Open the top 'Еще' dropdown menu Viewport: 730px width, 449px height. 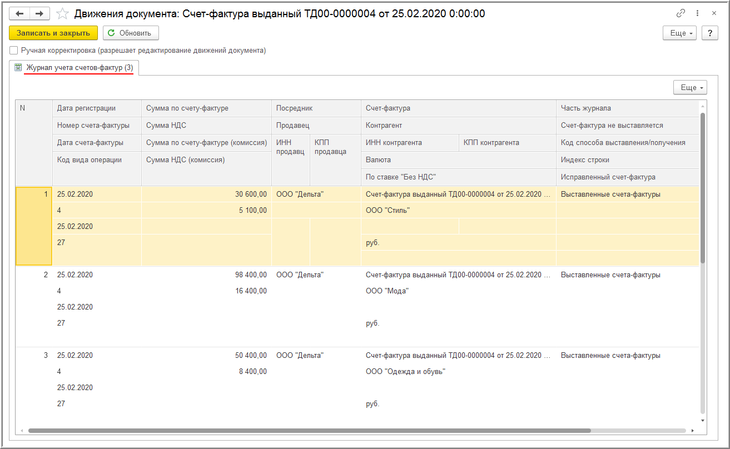tap(680, 33)
